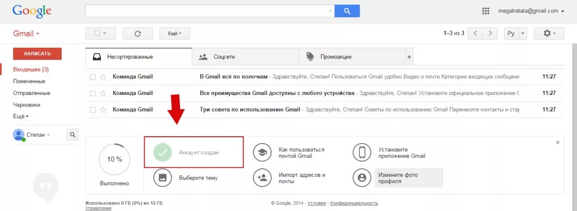Screen dimensions: 577x211
Task: Open the settings gear menu
Action: coord(549,33)
